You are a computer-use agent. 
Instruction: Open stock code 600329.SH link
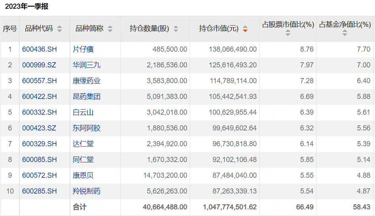[x=40, y=144]
